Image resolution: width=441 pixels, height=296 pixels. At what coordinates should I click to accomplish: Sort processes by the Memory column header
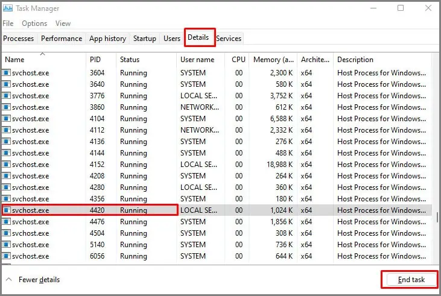point(273,60)
